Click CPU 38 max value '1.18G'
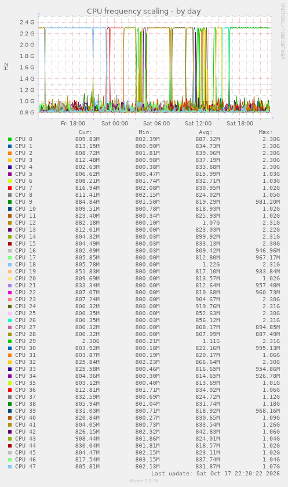This screenshot has width=288, height=487. click(271, 404)
